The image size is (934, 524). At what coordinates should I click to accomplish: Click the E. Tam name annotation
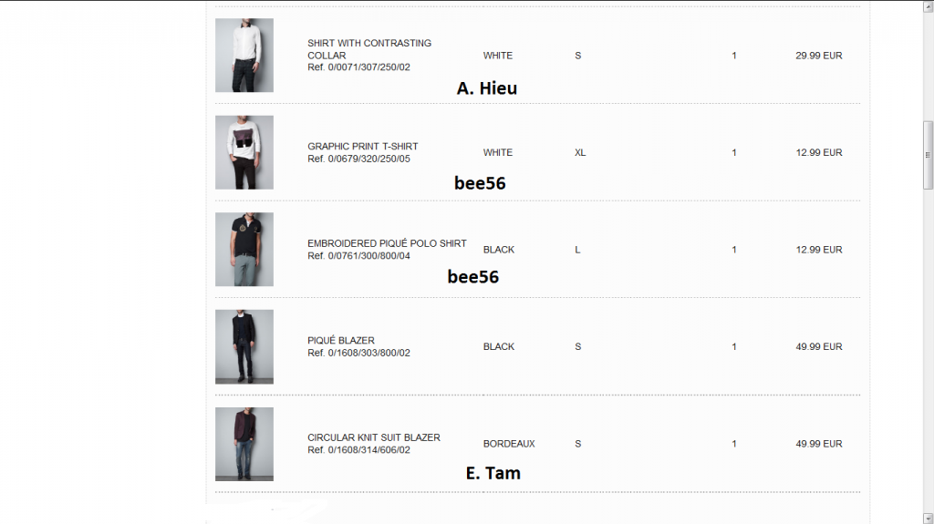click(x=493, y=473)
